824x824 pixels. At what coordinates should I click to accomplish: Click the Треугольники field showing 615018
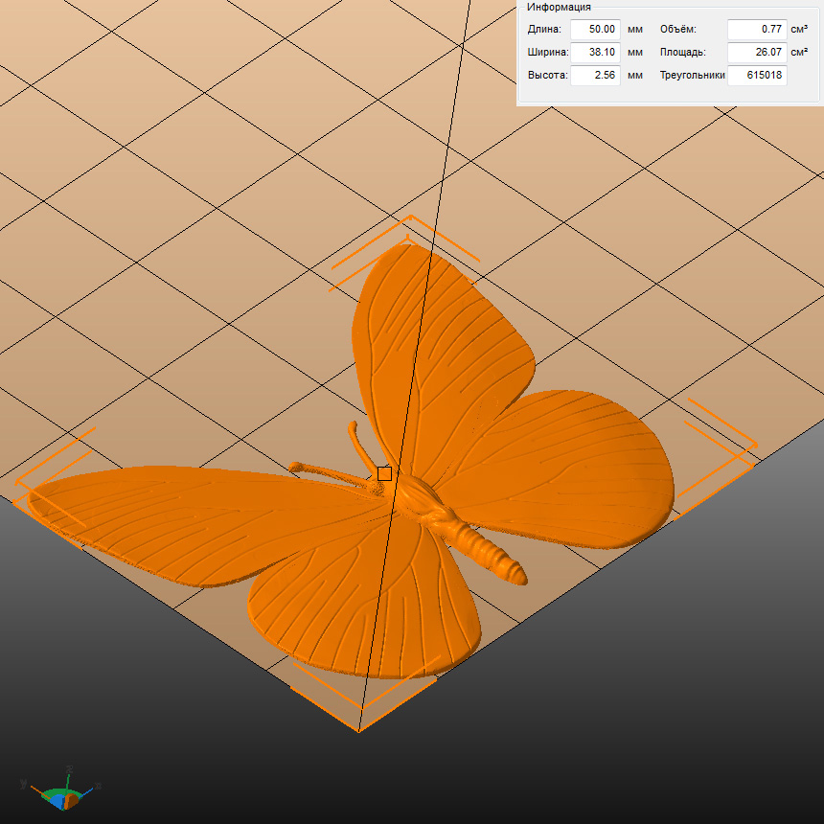(757, 76)
